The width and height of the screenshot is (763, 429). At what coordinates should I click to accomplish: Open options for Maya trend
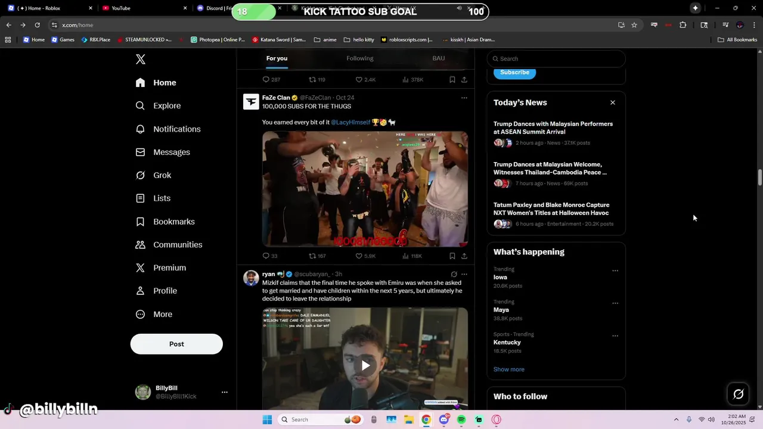[615, 303]
